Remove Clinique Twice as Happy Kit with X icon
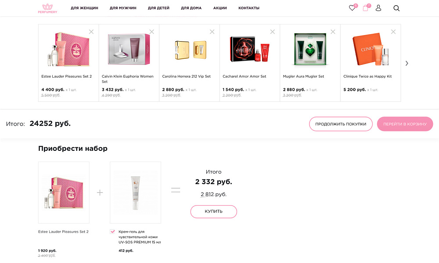This screenshot has height=263, width=439. click(393, 32)
